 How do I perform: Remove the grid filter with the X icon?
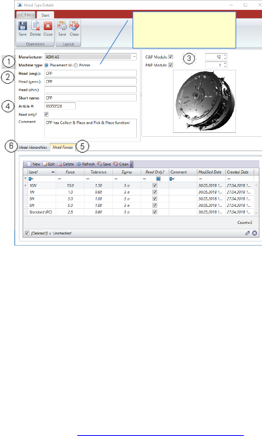coord(255,233)
